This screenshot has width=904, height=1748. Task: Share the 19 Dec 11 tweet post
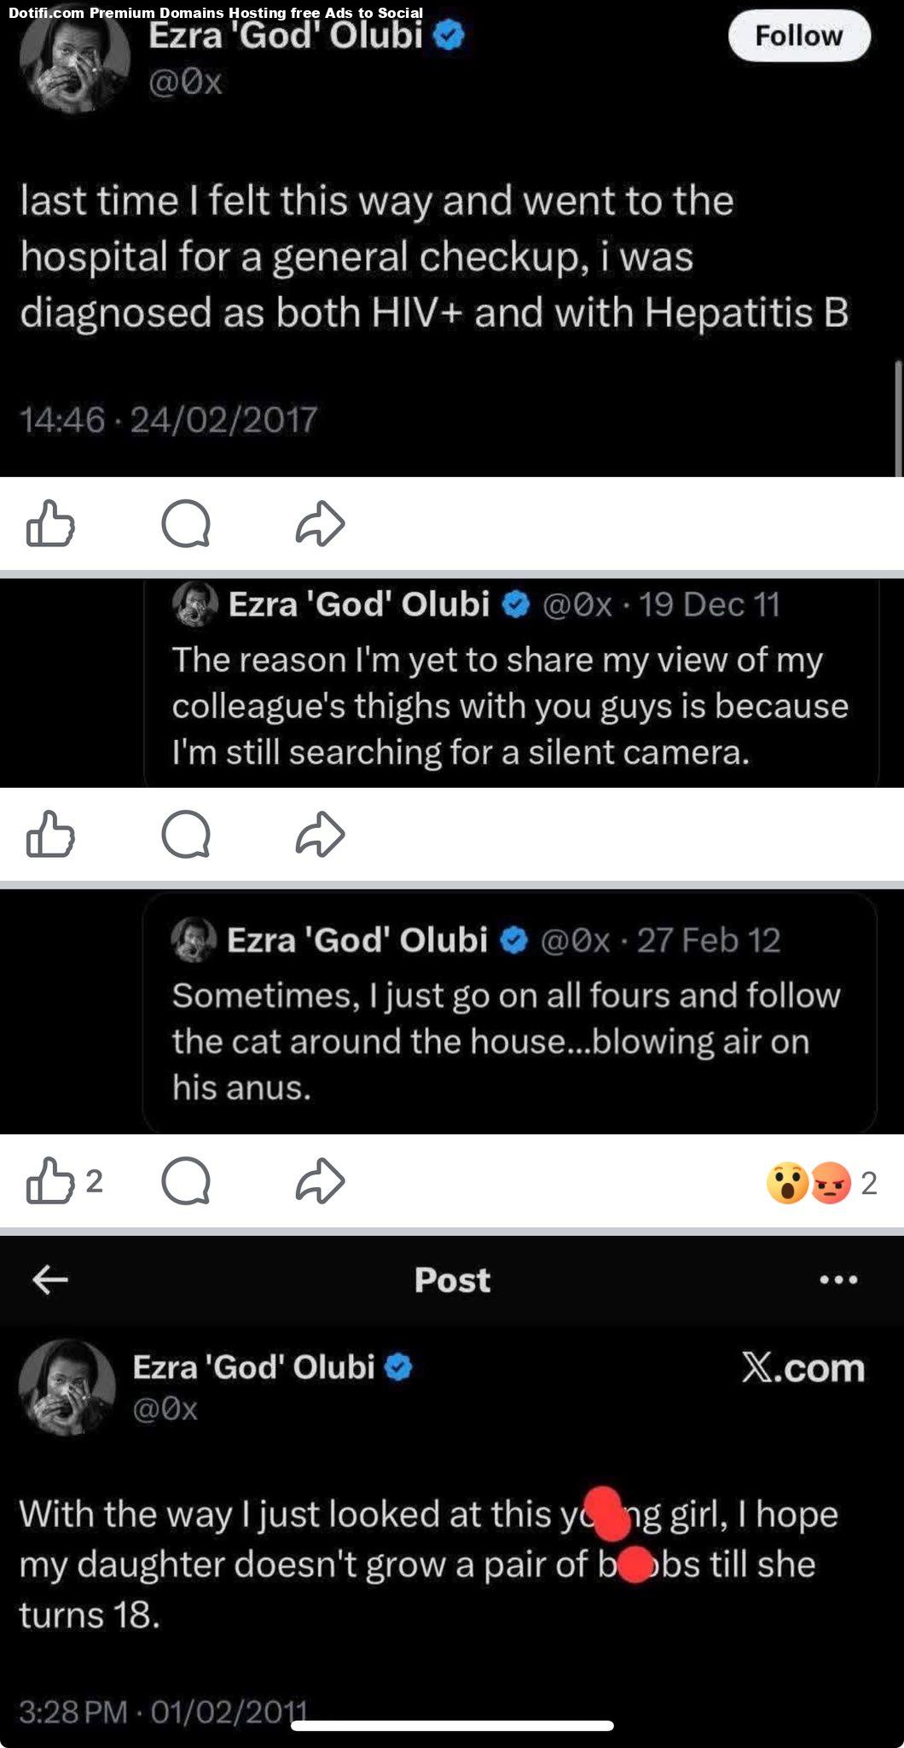tap(320, 833)
